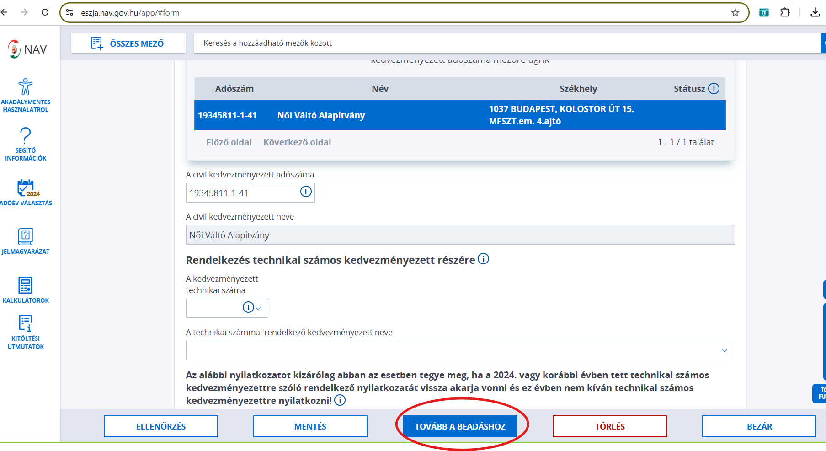
Task: Click info icon next to Státusz column
Action: 714,89
